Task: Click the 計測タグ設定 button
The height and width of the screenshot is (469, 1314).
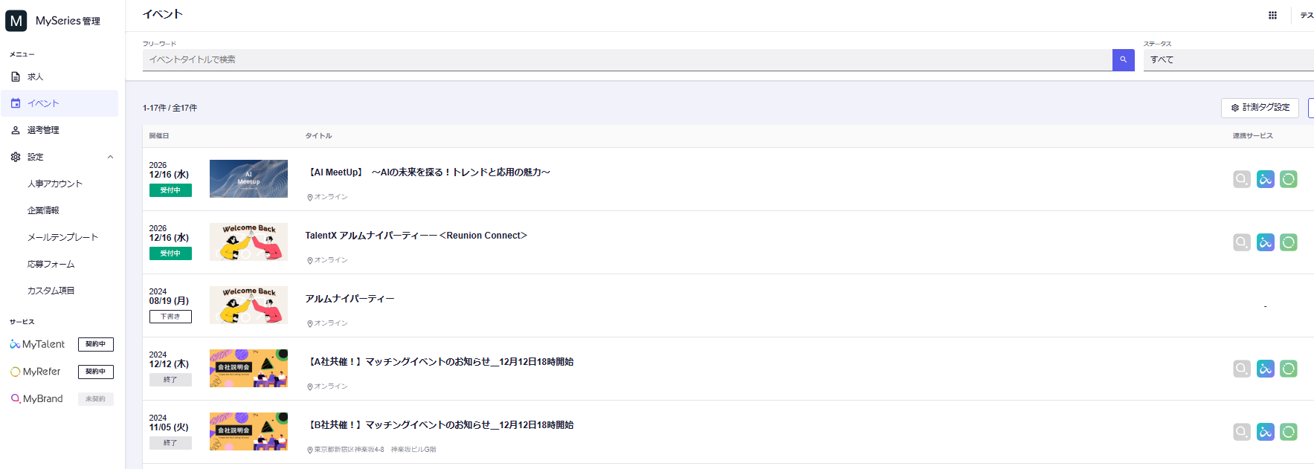Action: pos(1259,108)
